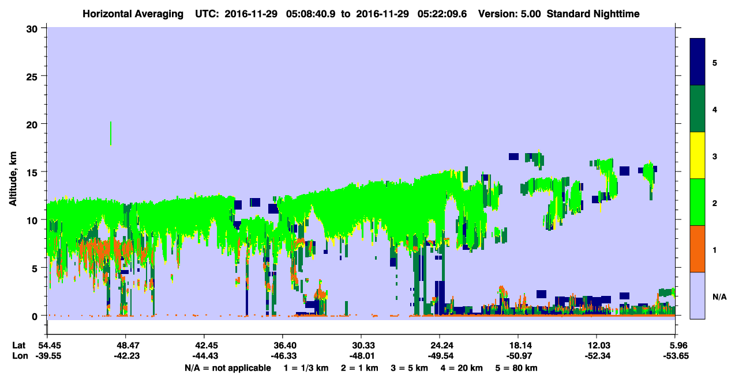Viewport: 750px width, 384px height.
Task: Click longitude value -52.34
Action: [x=597, y=356]
